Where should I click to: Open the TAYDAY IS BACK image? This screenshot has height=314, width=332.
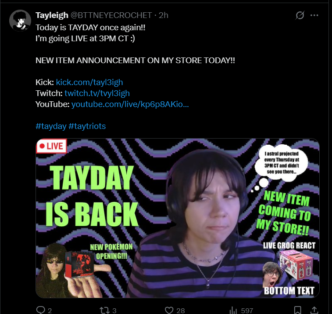click(x=178, y=218)
